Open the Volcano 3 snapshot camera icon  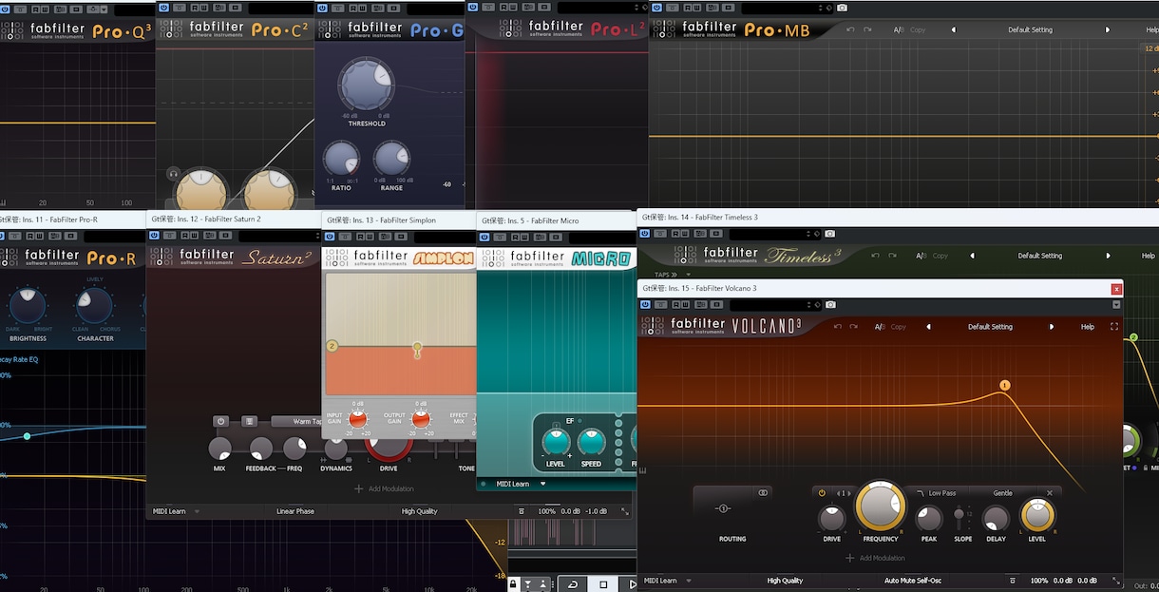click(830, 305)
